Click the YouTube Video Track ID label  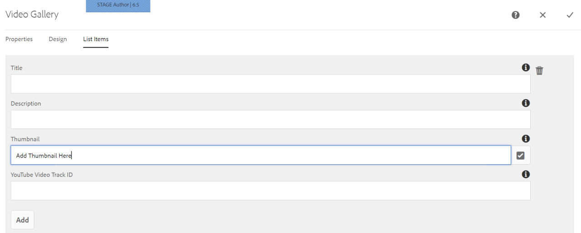42,175
